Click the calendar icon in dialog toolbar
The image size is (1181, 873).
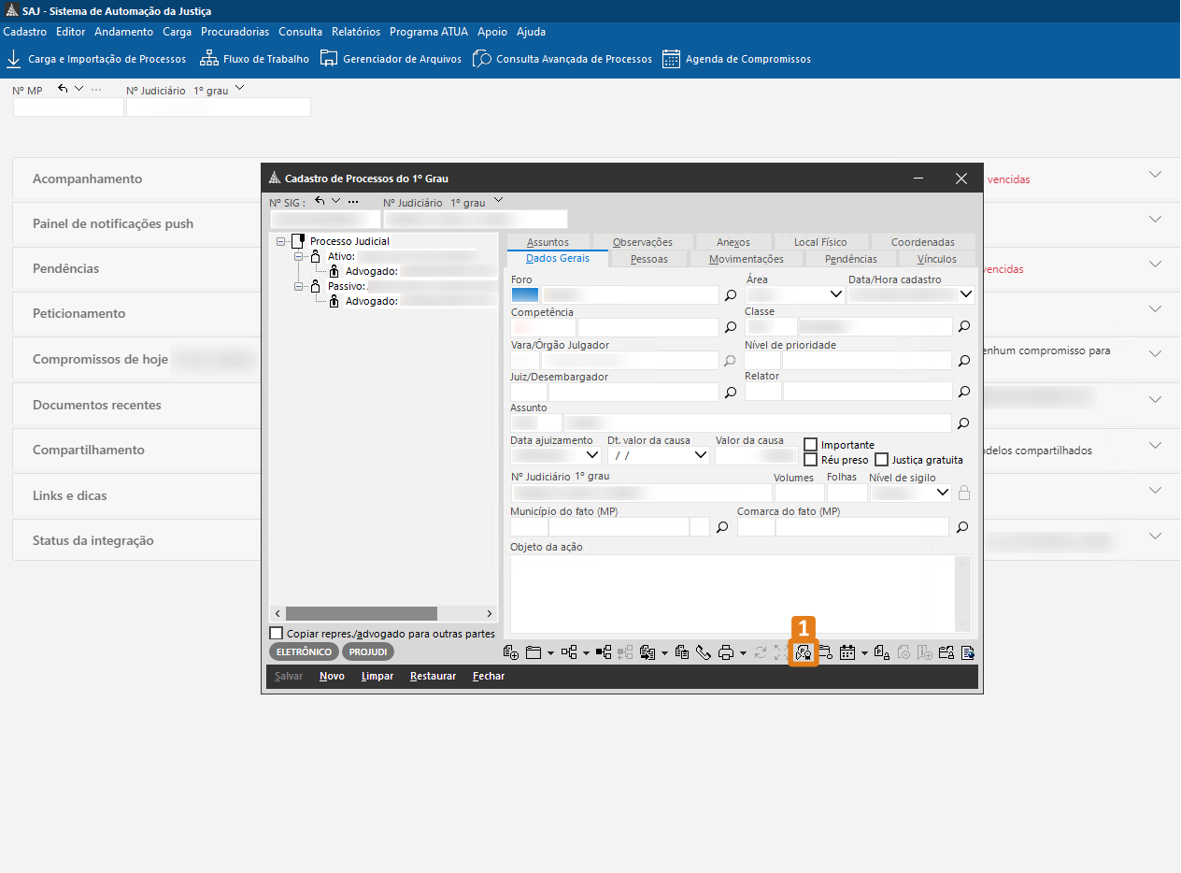(847, 652)
